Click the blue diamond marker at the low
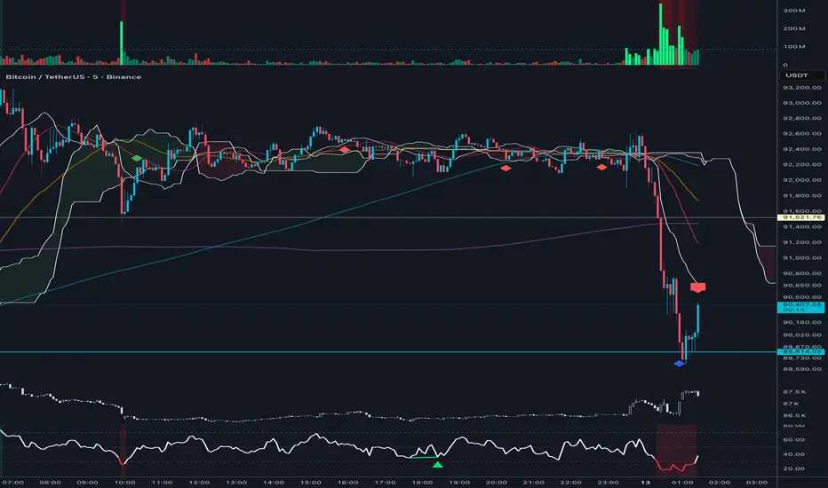 point(679,364)
